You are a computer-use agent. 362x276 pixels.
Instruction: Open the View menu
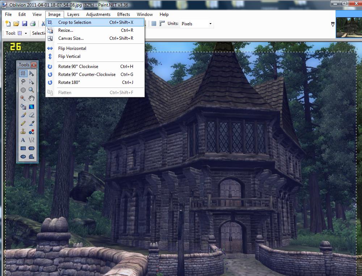[x=37, y=14]
